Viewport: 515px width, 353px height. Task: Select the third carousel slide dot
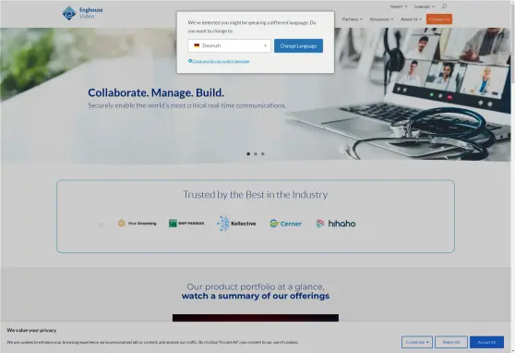(263, 153)
